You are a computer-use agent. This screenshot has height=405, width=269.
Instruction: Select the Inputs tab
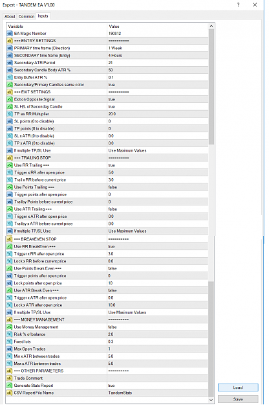pos(43,16)
